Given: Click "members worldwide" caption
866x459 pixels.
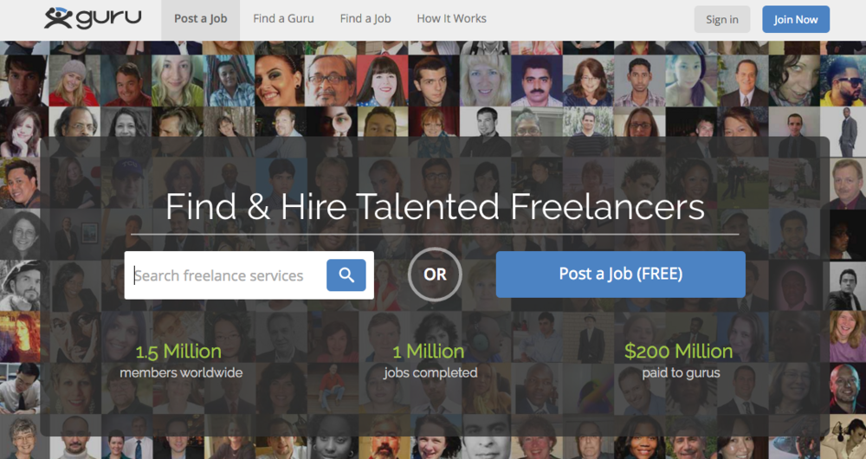Looking at the screenshot, I should pos(181,373).
